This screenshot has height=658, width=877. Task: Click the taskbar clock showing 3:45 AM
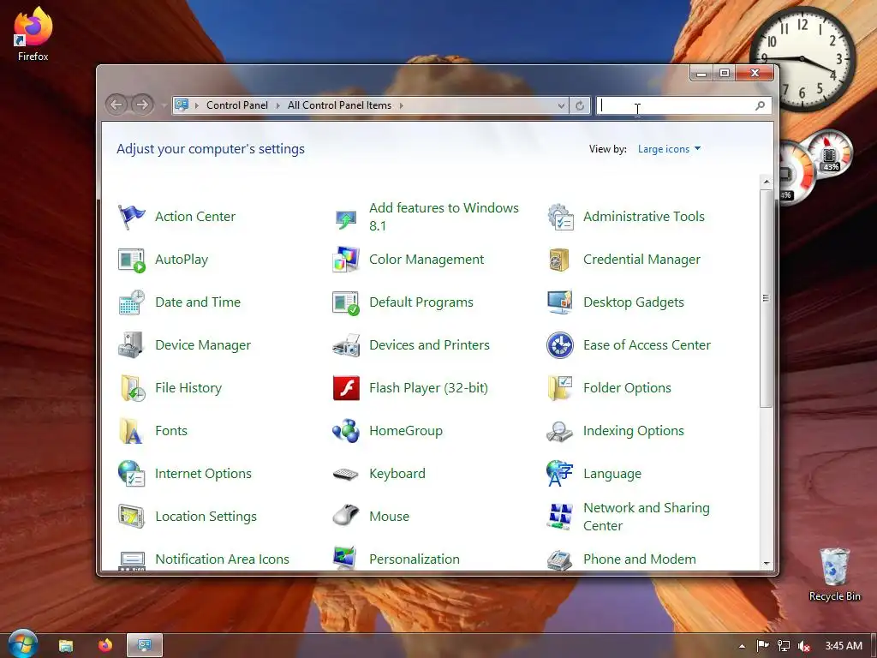click(x=844, y=646)
